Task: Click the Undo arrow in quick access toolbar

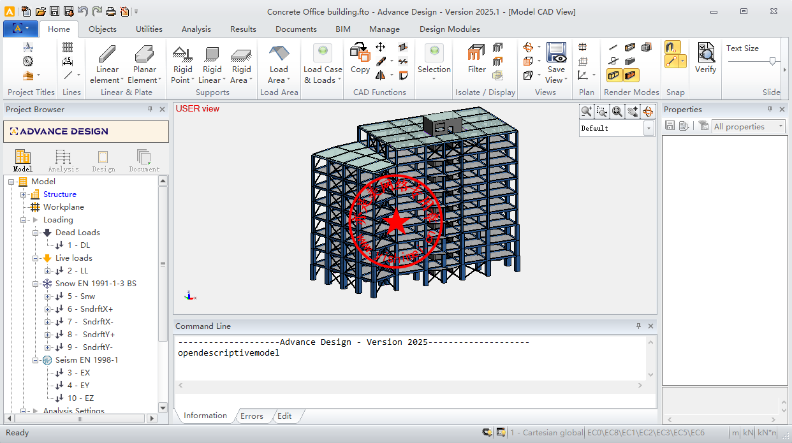Action: (x=83, y=11)
